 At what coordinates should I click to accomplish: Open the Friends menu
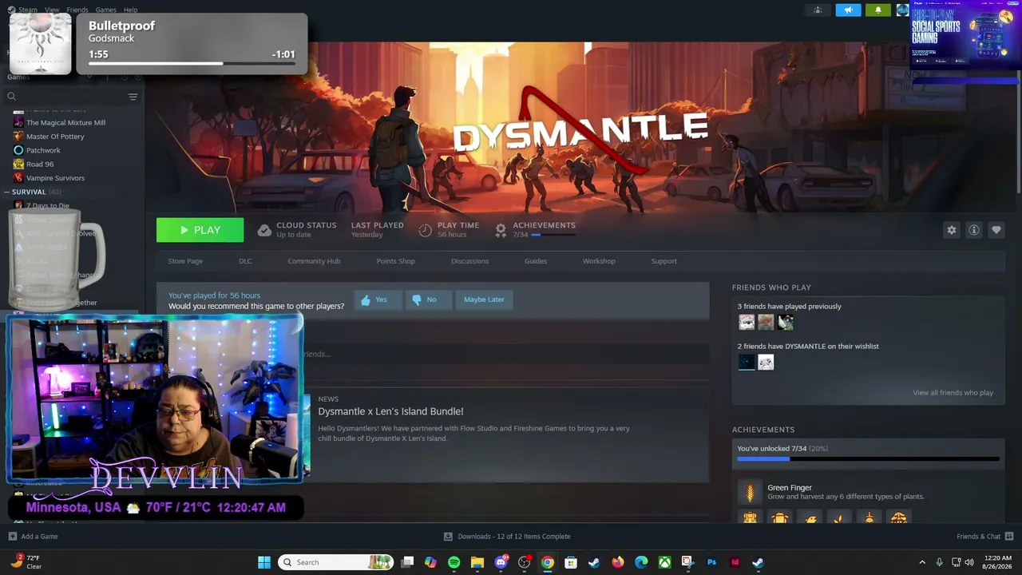(x=77, y=10)
